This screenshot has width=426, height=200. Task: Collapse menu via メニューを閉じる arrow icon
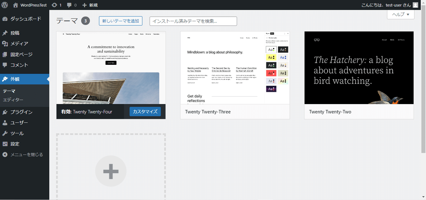[x=5, y=155]
